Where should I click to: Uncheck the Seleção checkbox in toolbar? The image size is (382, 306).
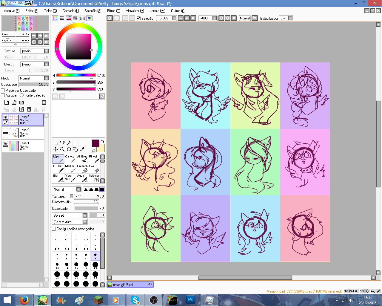[138, 18]
